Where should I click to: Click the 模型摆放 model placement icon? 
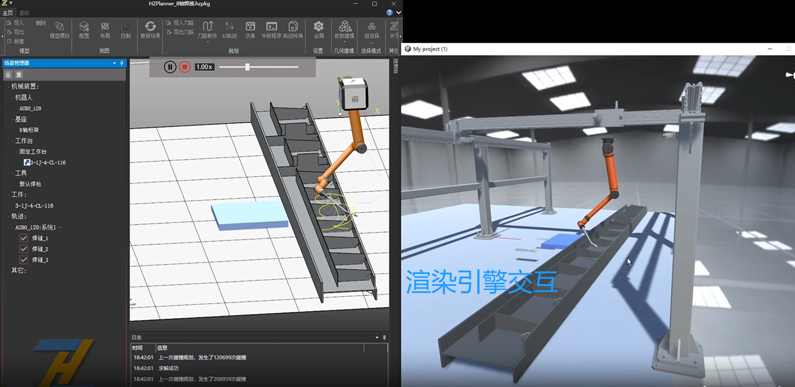[59, 29]
